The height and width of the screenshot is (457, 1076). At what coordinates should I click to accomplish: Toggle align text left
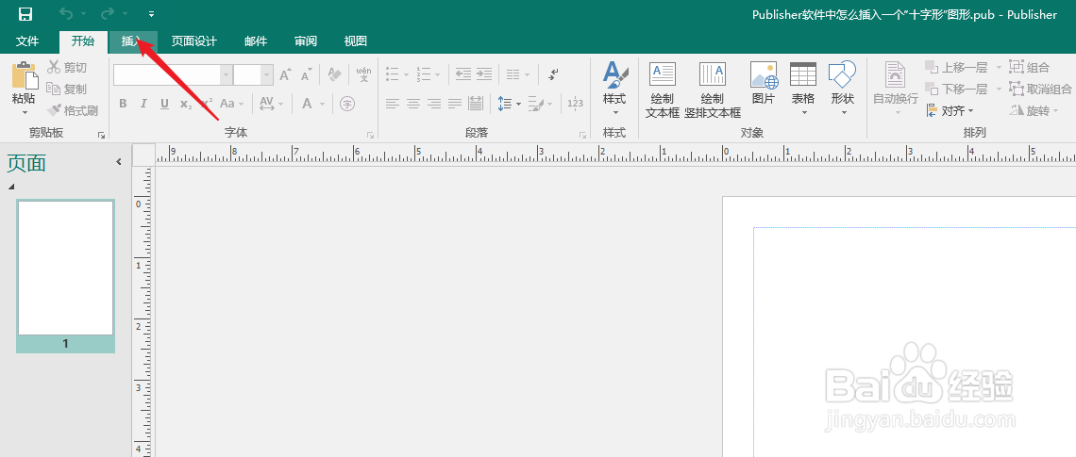click(392, 104)
